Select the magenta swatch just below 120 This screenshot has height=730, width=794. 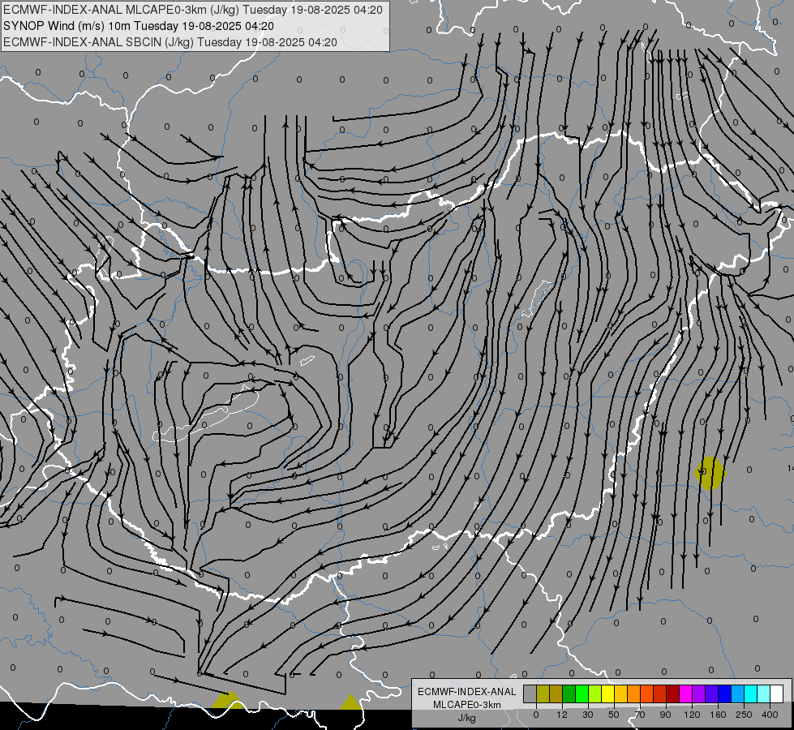tap(685, 693)
